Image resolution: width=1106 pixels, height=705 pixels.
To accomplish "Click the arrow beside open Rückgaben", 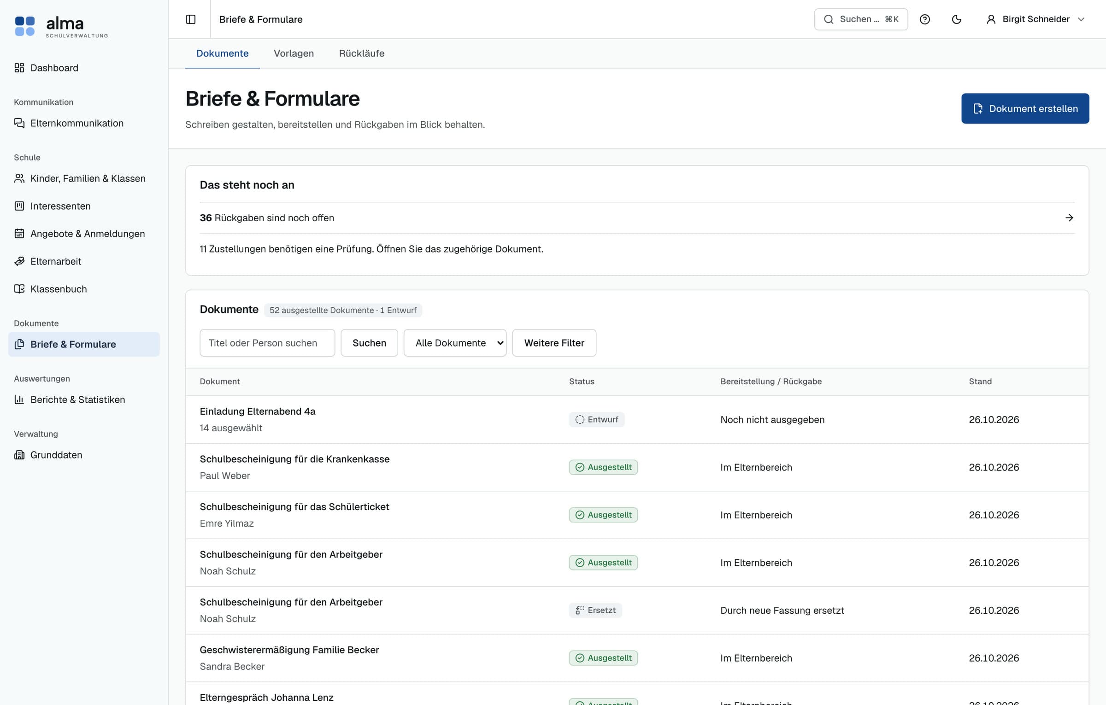I will [1069, 217].
